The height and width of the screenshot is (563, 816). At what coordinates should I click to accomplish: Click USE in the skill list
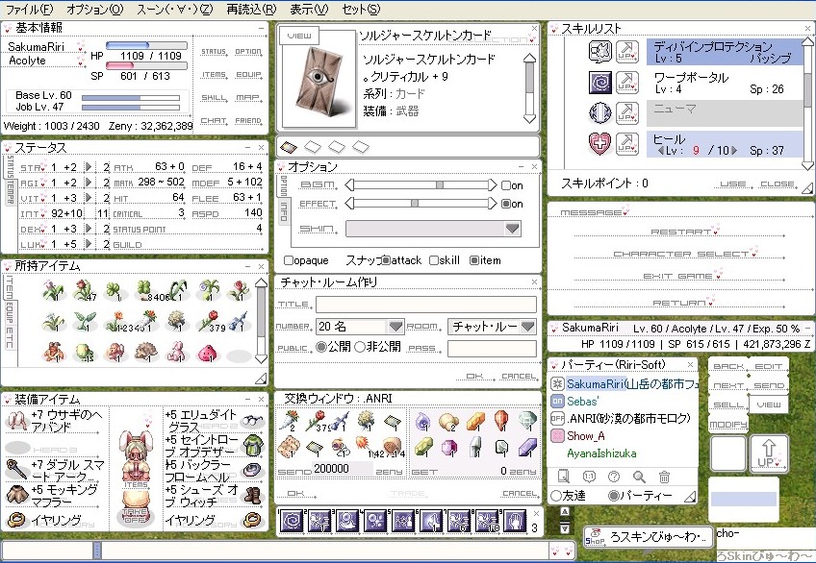733,184
